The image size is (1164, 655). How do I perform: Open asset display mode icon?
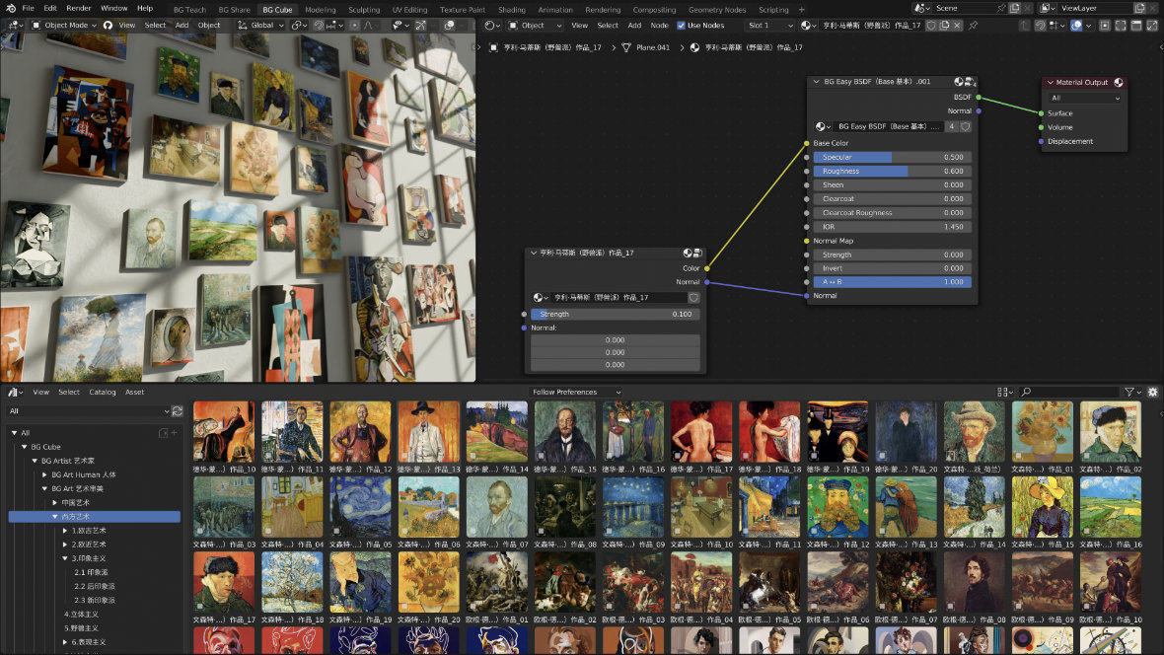(x=1005, y=392)
